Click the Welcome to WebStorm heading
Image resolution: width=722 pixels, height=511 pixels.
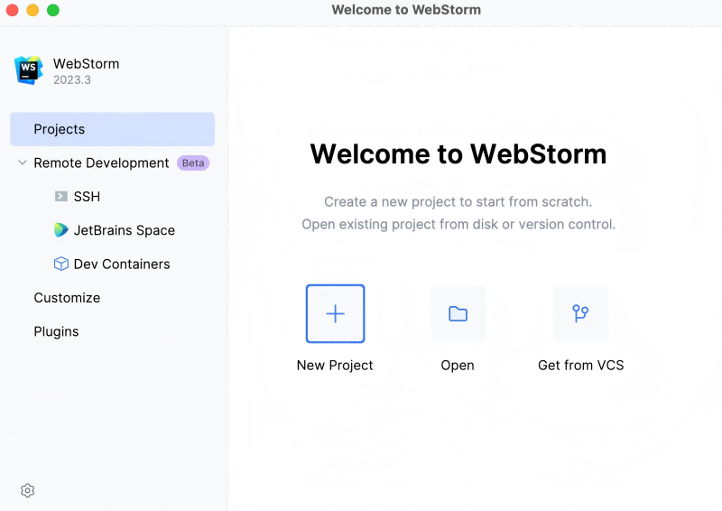[458, 153]
